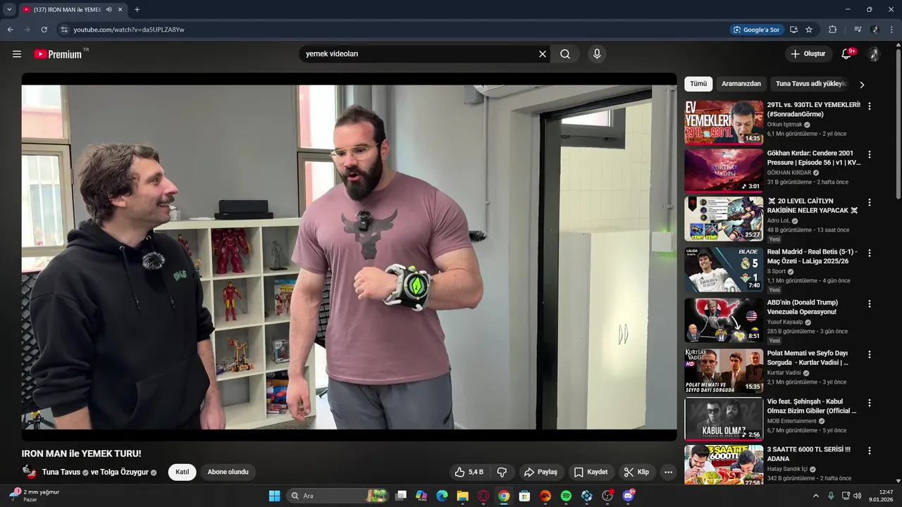Mute the tab audio speaker icon
Image resolution: width=902 pixels, height=507 pixels.
109,9
